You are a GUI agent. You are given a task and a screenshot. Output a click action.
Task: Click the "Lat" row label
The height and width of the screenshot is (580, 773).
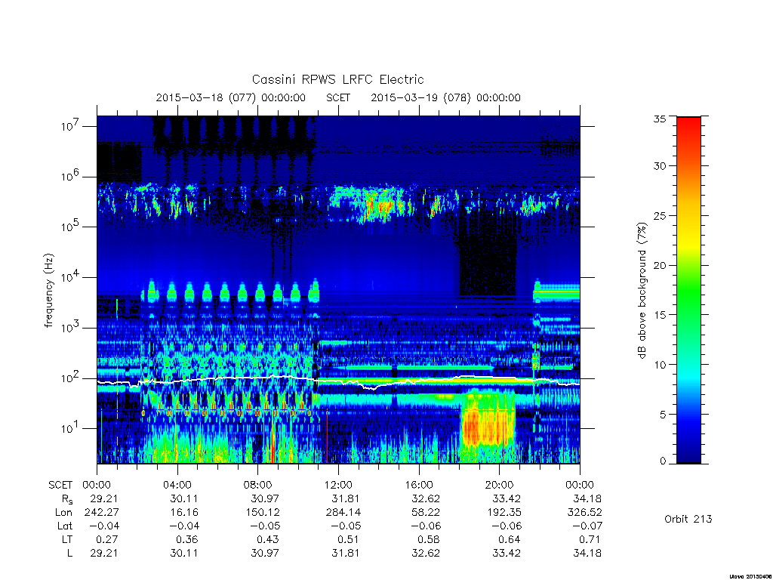pos(65,526)
